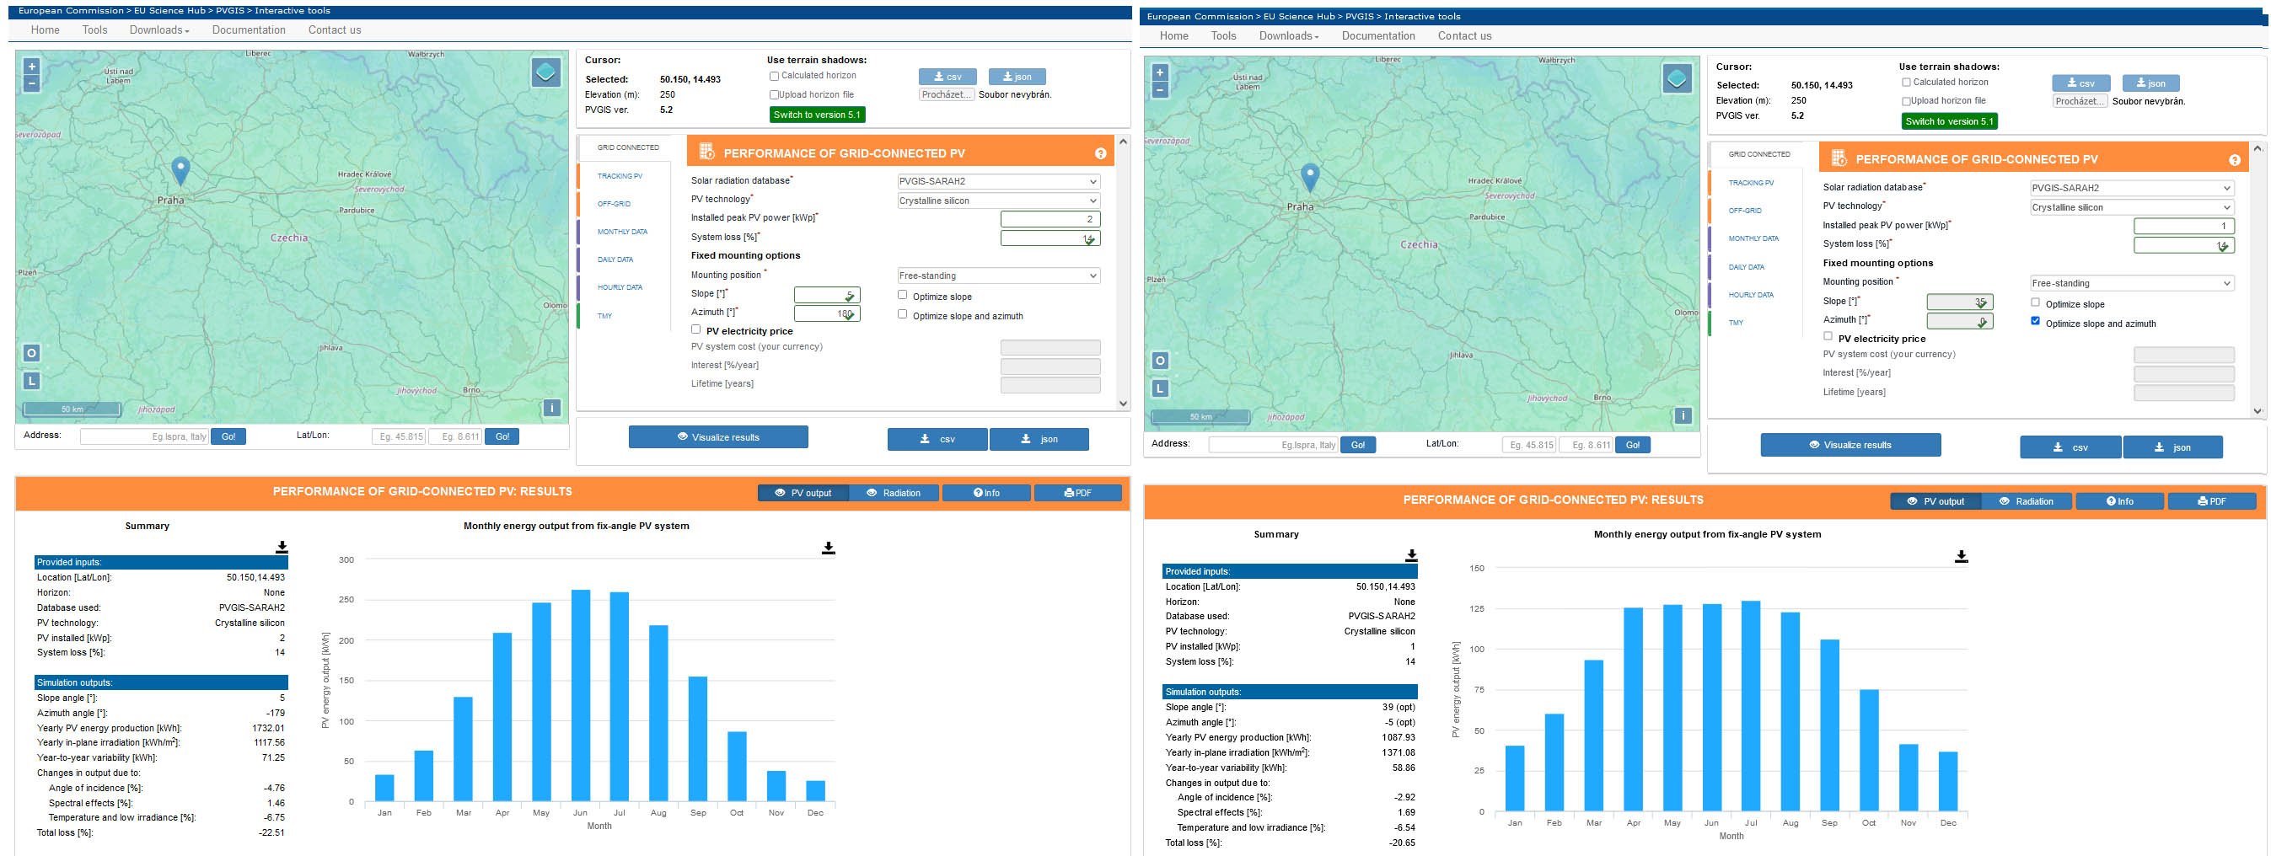
Task: Switch to the TRACKING PV tab on left
Action: 620,176
